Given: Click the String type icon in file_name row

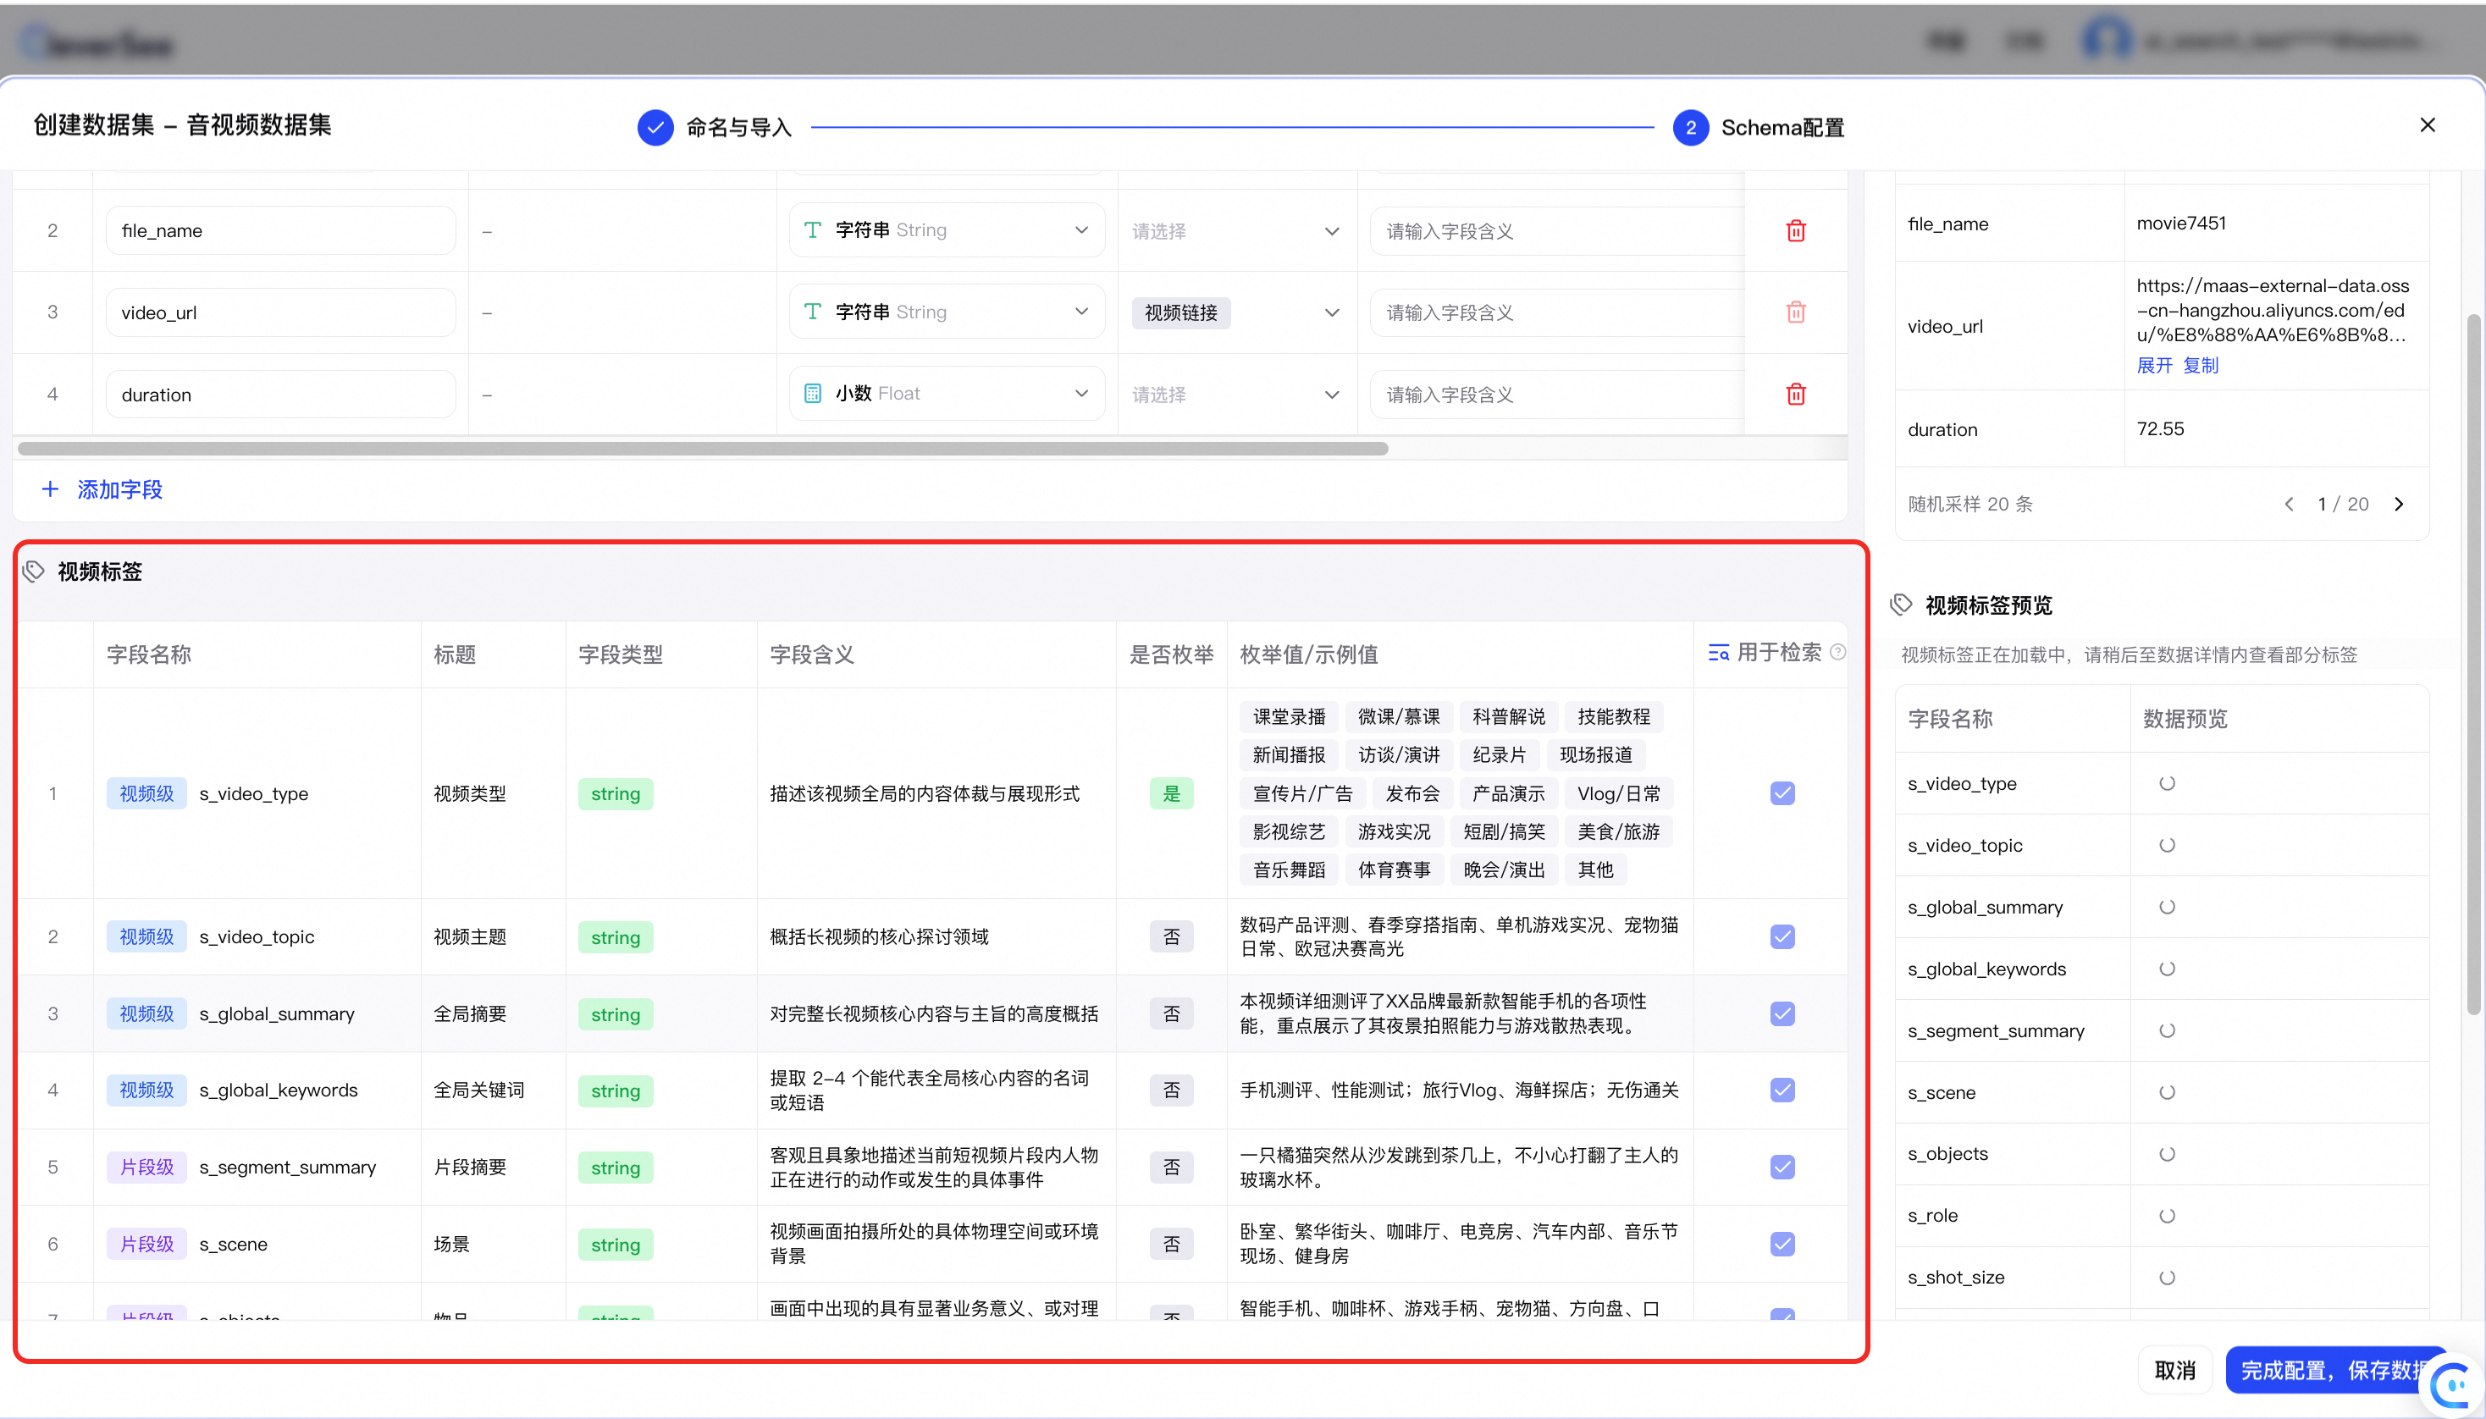Looking at the screenshot, I should [x=813, y=230].
